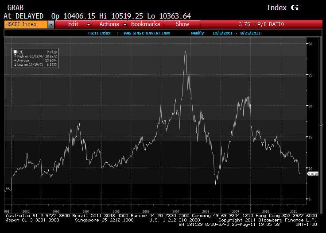This screenshot has width=326, height=233.
Task: Click the Low marker icon in legend
Action: coord(15,65)
